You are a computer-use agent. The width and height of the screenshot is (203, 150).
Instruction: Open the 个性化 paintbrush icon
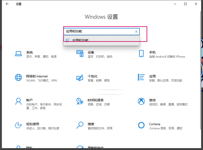[x=80, y=78]
